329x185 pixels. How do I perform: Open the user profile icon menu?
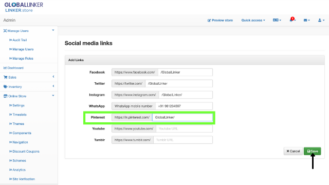pos(321,20)
